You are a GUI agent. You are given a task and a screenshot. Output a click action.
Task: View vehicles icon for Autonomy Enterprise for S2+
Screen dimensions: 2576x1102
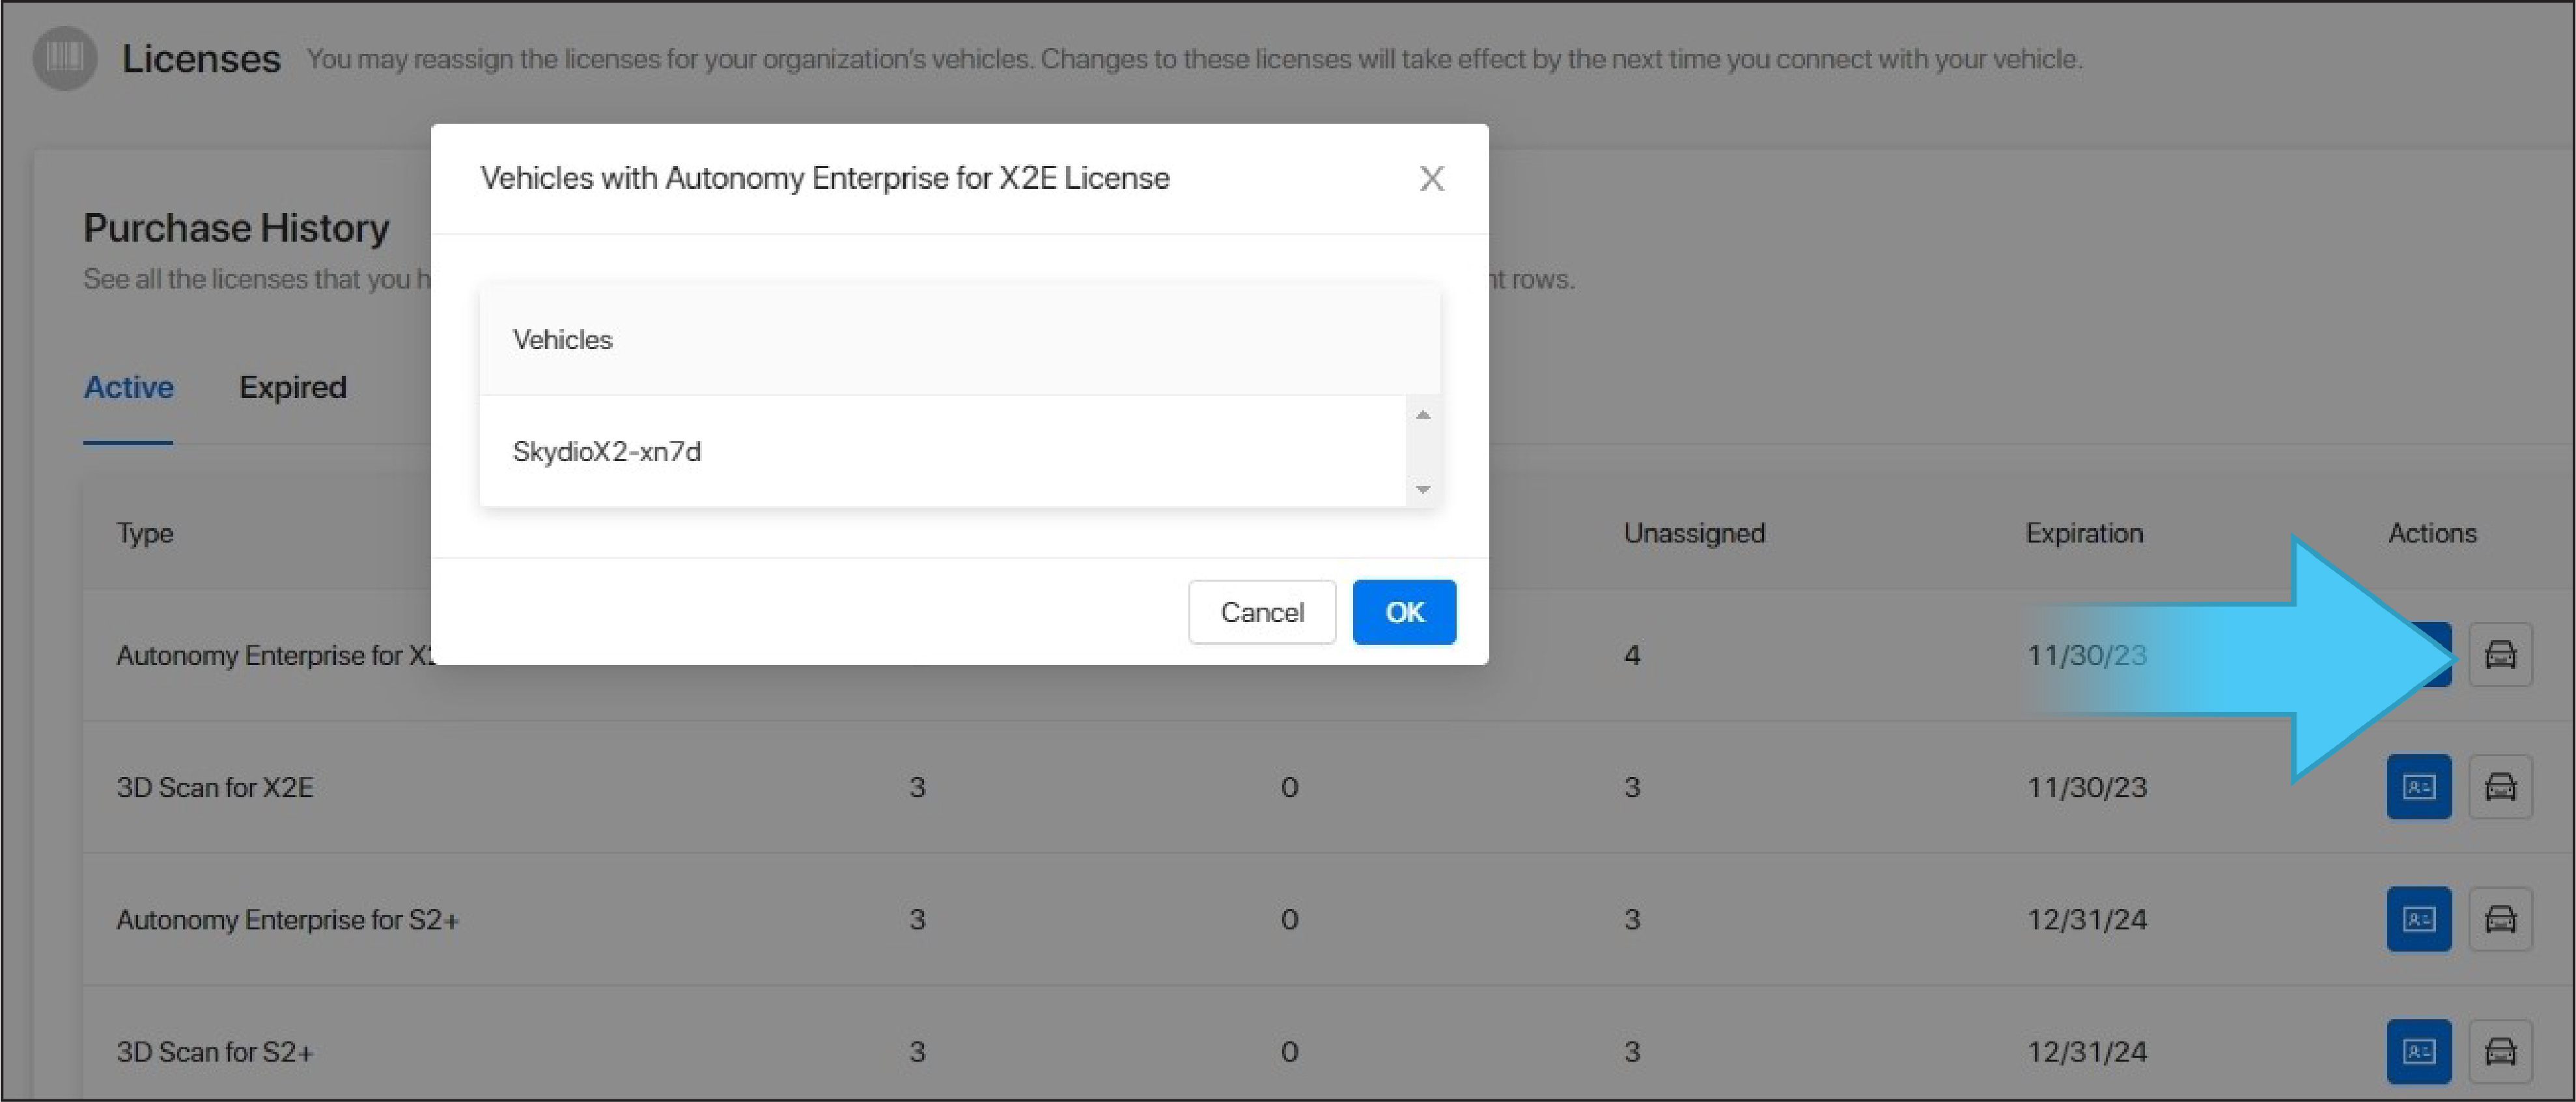tap(2500, 919)
